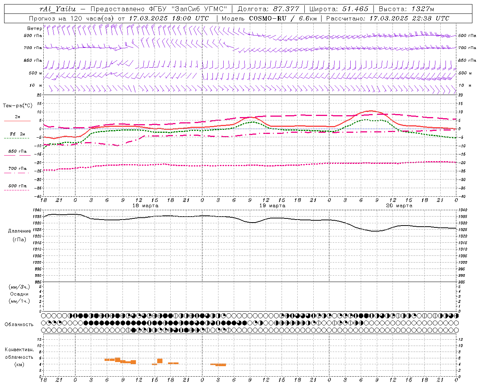Select the (мм/1ч.) precipitation unit label
The image size is (478, 383).
click(19, 301)
